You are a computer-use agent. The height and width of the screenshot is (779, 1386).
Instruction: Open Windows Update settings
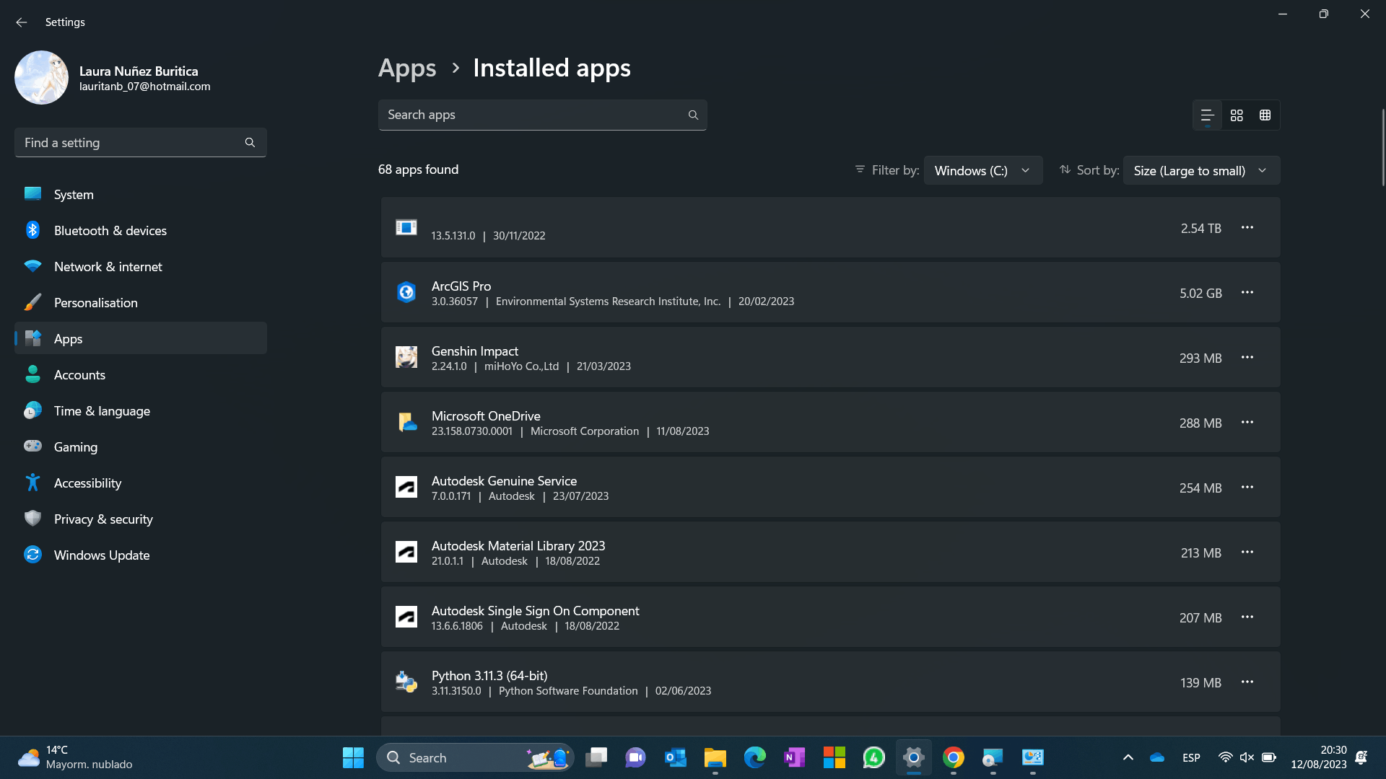[x=102, y=555]
